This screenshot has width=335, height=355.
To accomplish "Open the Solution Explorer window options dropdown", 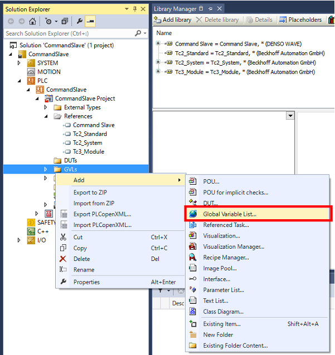I will (x=126, y=9).
